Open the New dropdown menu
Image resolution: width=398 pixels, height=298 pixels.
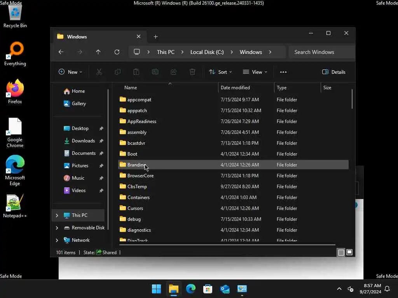click(70, 72)
